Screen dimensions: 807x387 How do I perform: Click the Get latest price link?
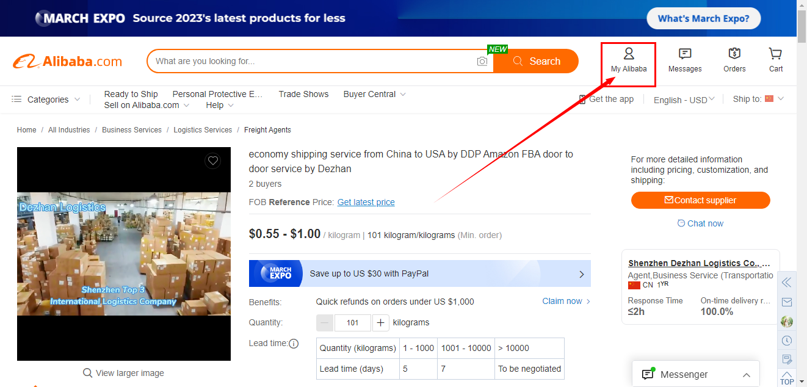tap(366, 202)
